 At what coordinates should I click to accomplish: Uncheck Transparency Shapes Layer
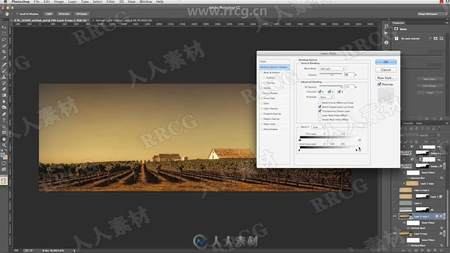click(320, 111)
